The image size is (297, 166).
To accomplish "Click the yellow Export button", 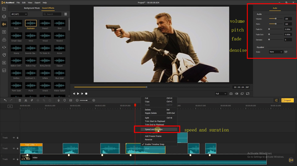I will pyautogui.click(x=287, y=101).
